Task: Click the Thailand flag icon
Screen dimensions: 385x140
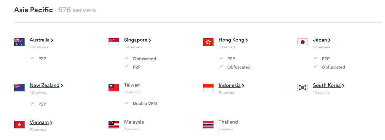Action: (208, 124)
